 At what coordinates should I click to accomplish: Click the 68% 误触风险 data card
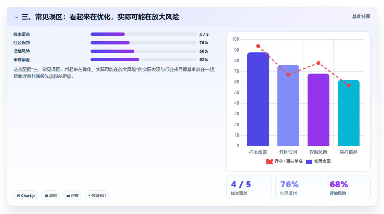click(348, 188)
